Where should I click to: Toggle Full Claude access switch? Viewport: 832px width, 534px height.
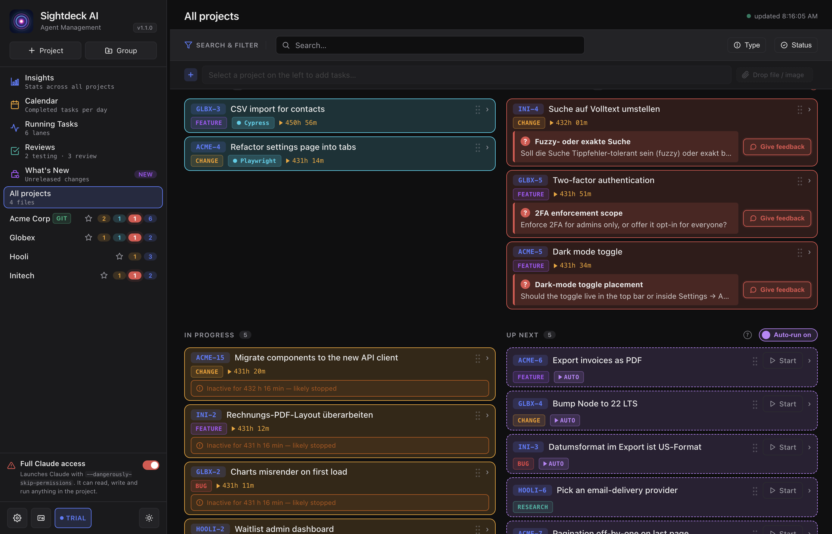point(151,465)
